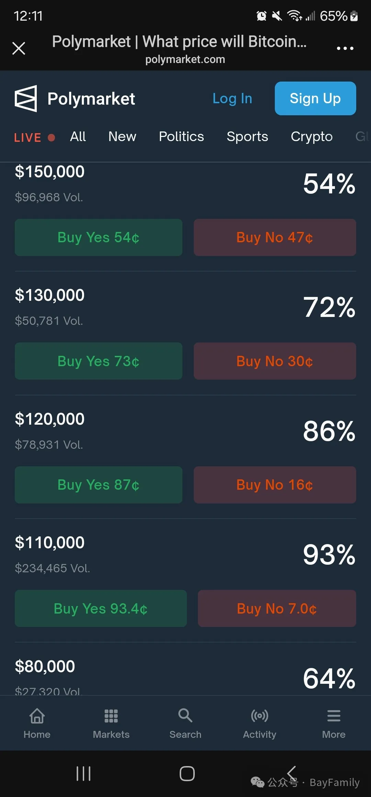
Task: Switch to the Crypto category tab
Action: pyautogui.click(x=312, y=137)
